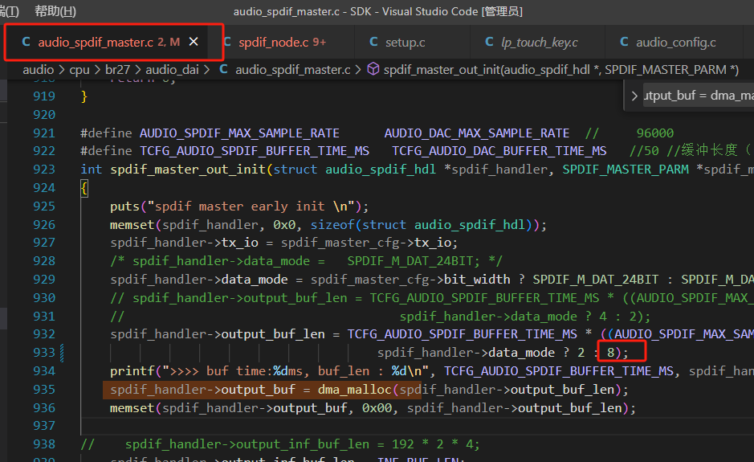754x462 pixels.
Task: Click 'printf' on line 934
Action: (x=132, y=371)
